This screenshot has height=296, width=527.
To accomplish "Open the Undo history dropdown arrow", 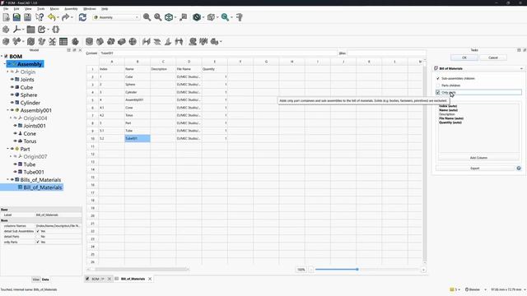I will coord(58,17).
